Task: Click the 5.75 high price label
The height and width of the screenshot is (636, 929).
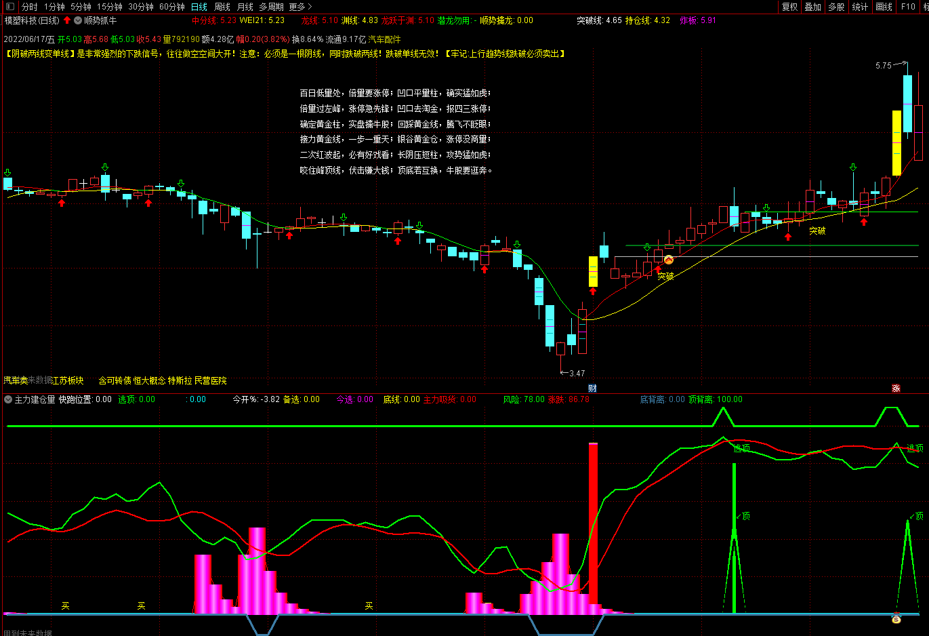Action: coord(884,66)
